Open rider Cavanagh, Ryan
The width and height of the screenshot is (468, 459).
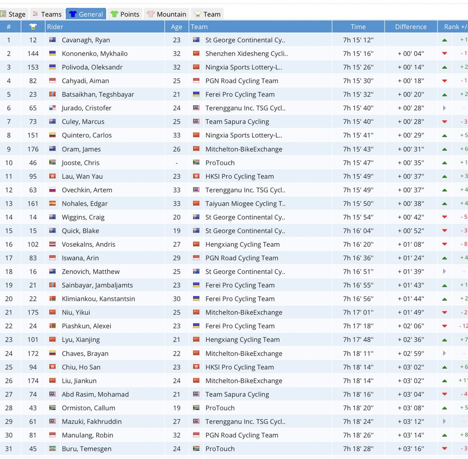[x=86, y=40]
